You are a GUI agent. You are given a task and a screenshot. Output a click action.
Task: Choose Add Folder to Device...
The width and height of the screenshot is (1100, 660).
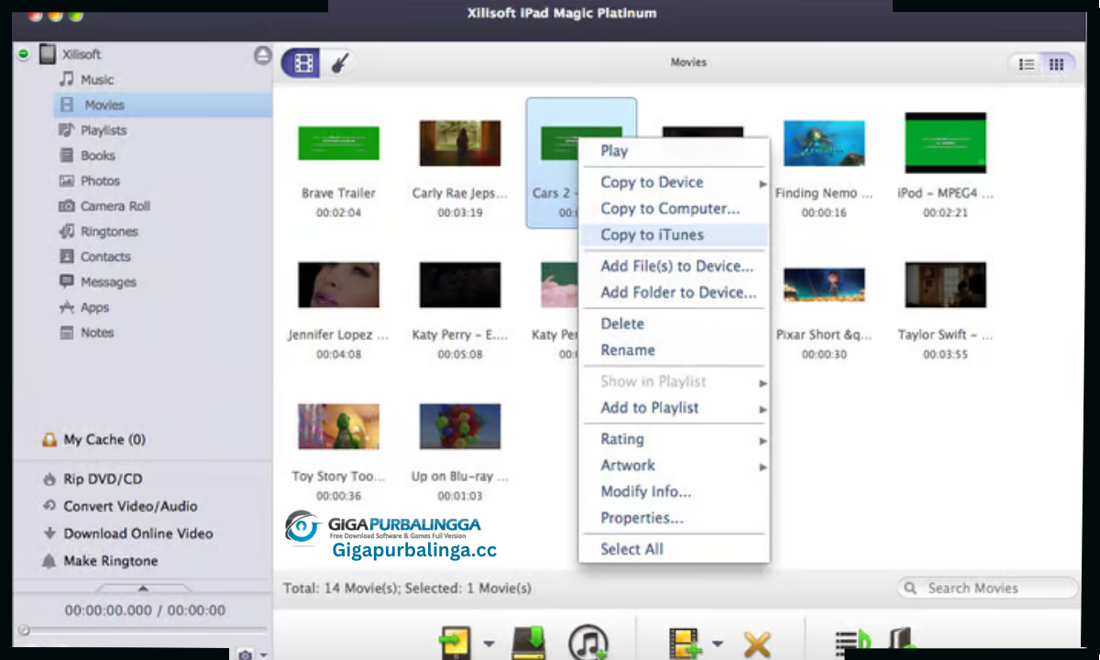coord(674,292)
